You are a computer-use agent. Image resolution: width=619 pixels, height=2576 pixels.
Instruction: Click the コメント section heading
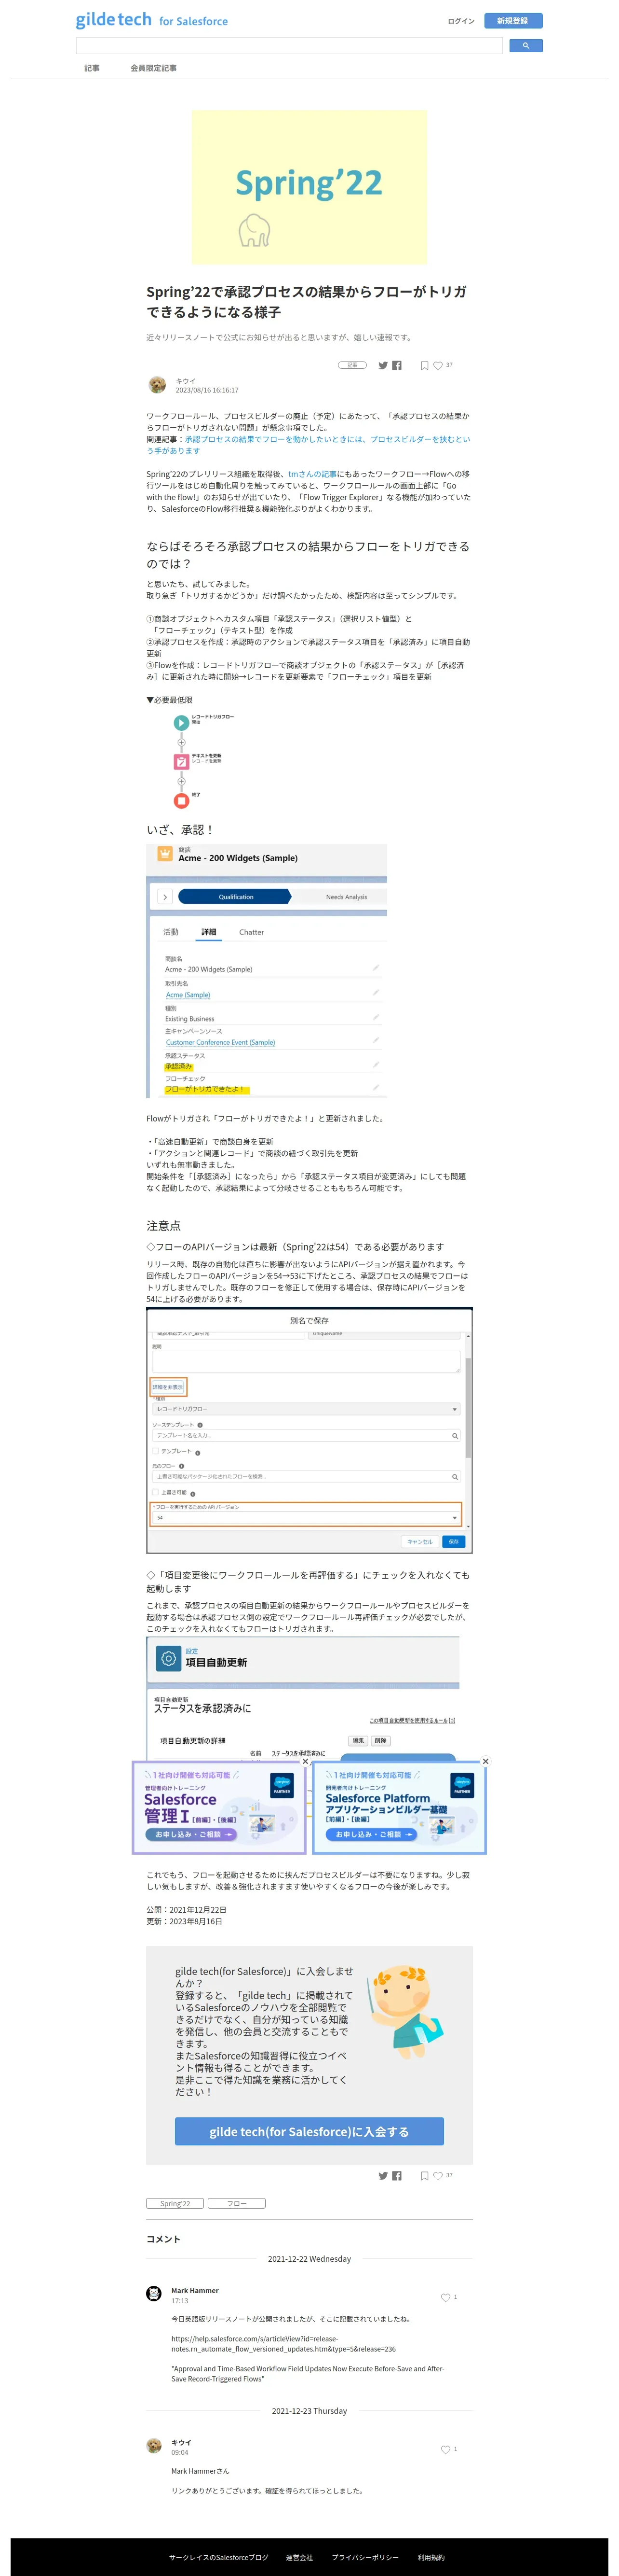164,2239
